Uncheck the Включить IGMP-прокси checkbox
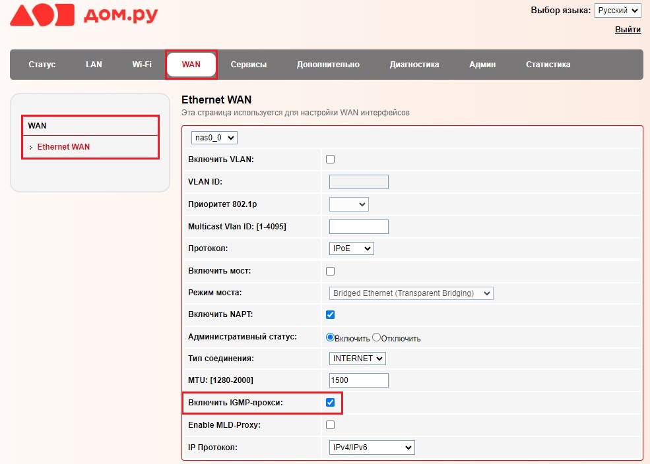The width and height of the screenshot is (650, 464). (x=331, y=402)
